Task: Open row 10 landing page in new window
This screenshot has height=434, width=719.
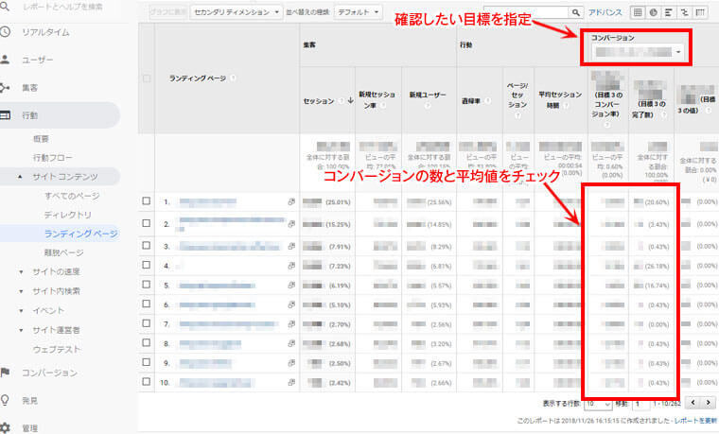Action: point(291,382)
